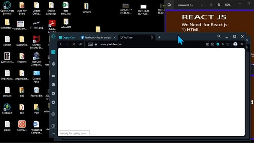This screenshot has height=143, width=254.
Task: Switch to the Crypto Corner tab
Action: coord(67,37)
